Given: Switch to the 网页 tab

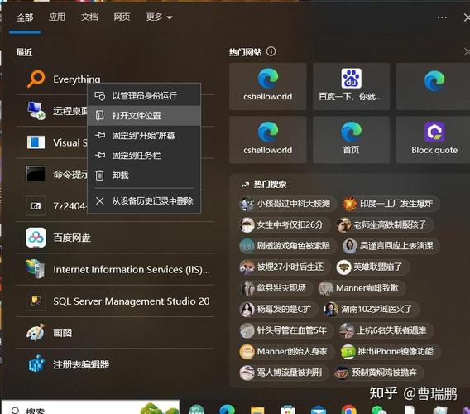Looking at the screenshot, I should pyautogui.click(x=122, y=17).
